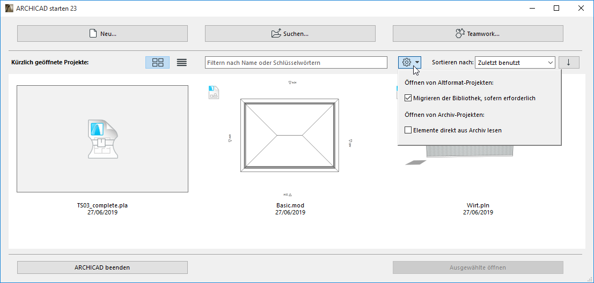The image size is (594, 283).
Task: Click the Basic.mod file name
Action: coord(290,205)
